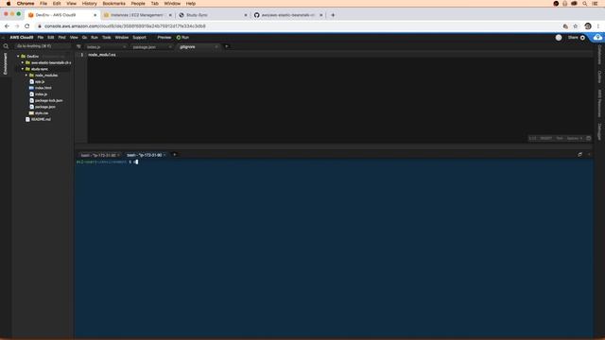This screenshot has width=605, height=340.
Task: Click the style.css file type icon
Action: click(x=31, y=113)
